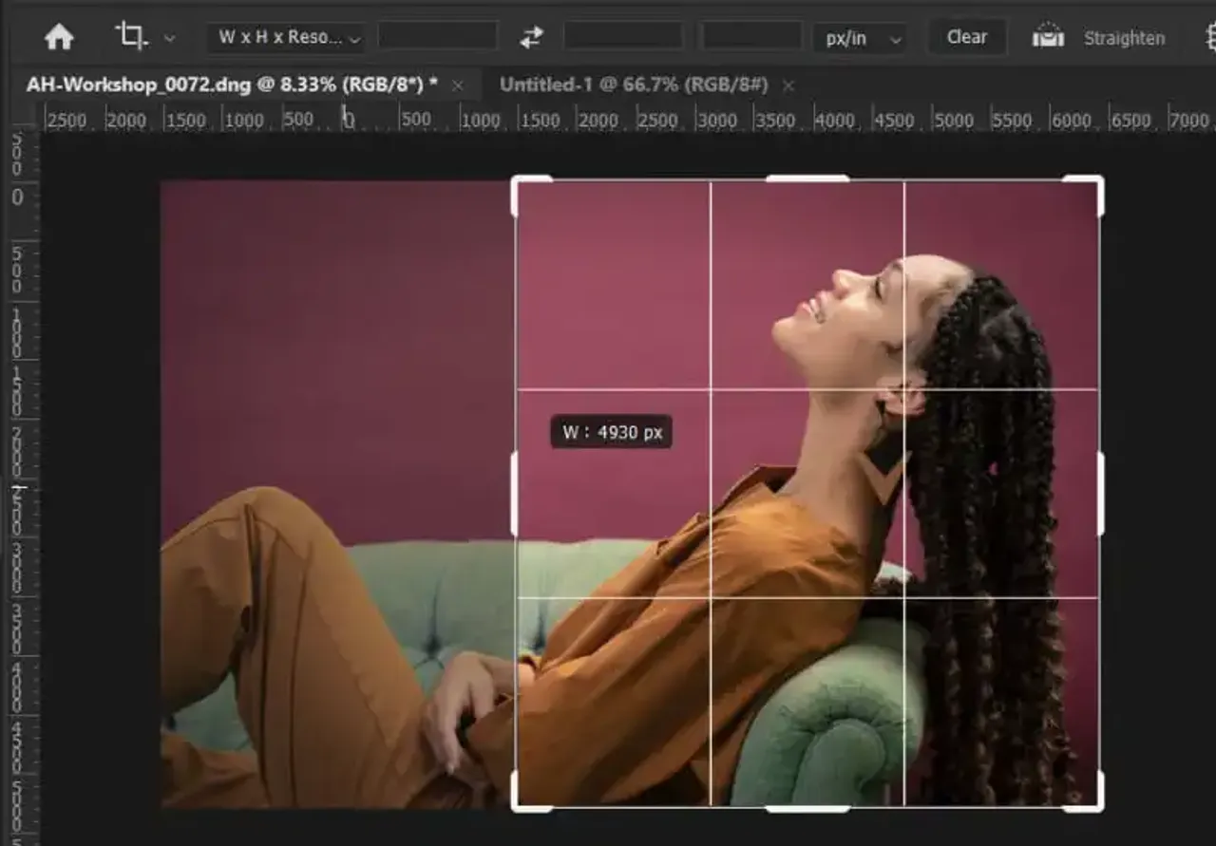Click the right-middle crop edge handle

coord(1100,493)
